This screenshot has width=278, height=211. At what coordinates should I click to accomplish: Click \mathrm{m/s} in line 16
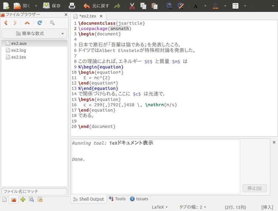[x=161, y=105]
